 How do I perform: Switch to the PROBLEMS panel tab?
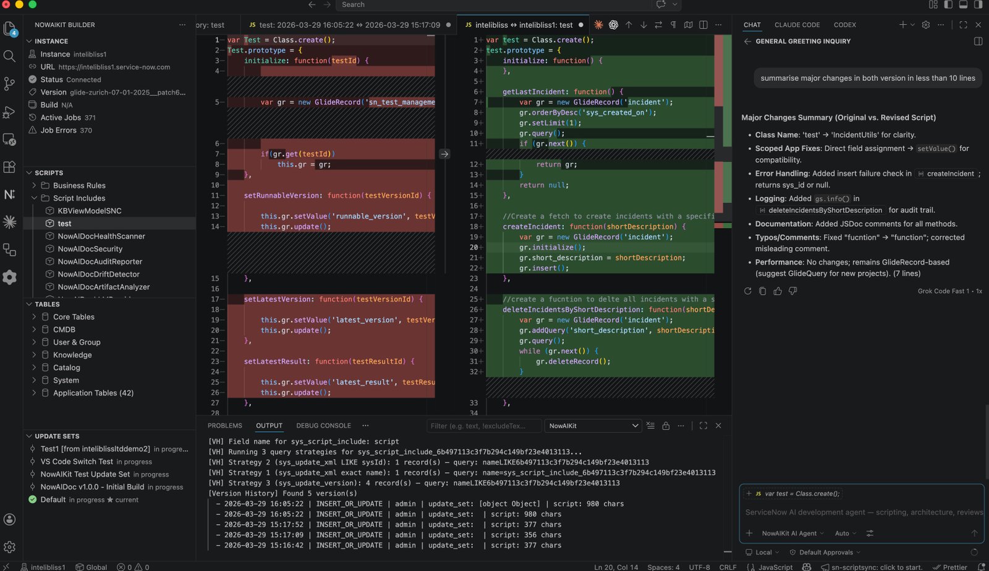coord(225,426)
